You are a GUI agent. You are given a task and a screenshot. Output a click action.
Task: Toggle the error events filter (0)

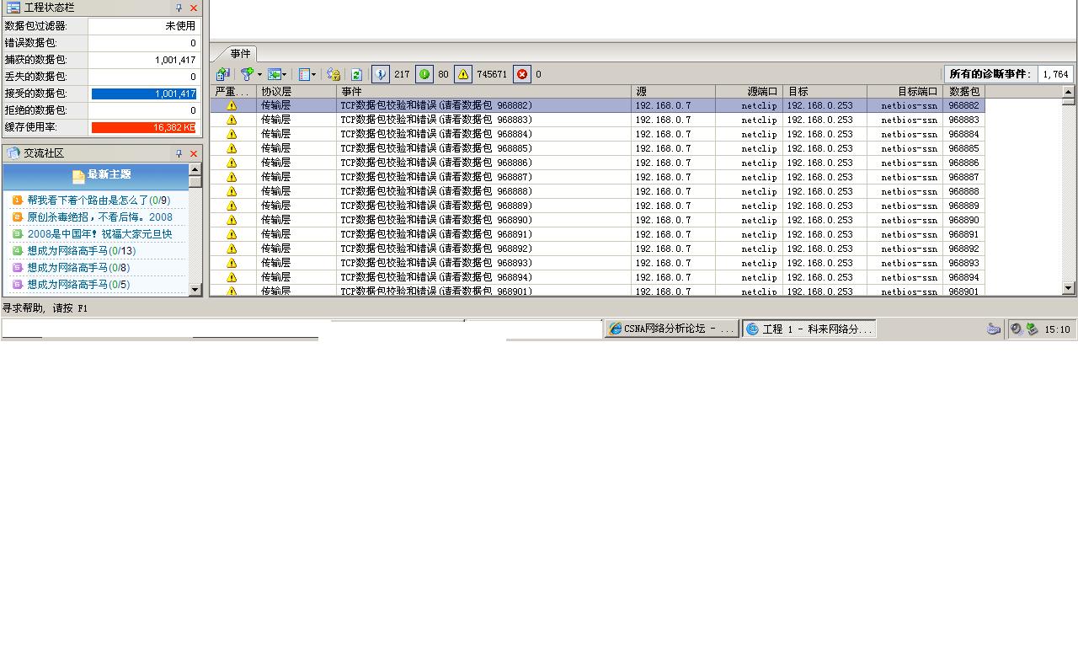pos(522,74)
